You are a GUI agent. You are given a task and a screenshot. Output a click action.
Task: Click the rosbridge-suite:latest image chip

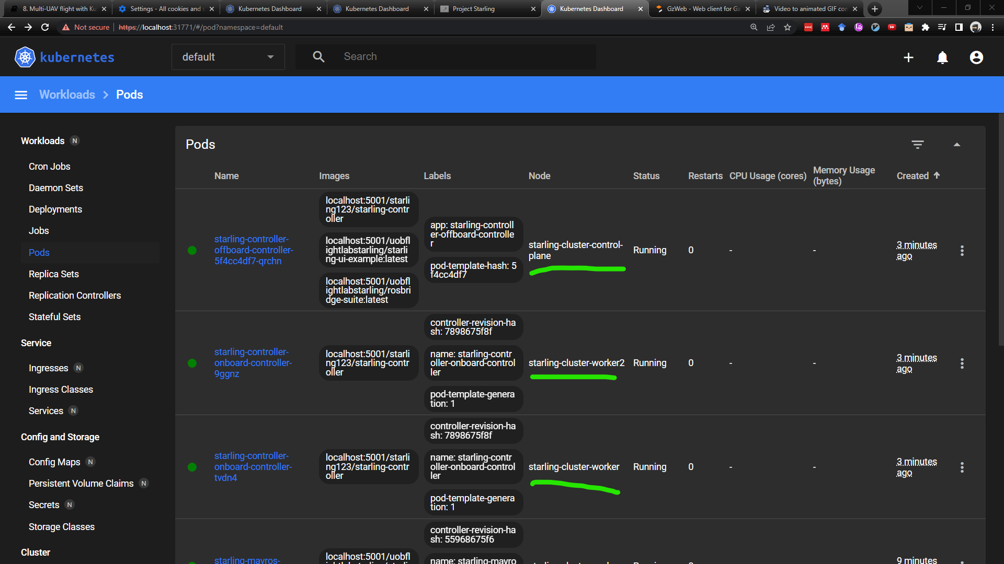click(x=368, y=290)
